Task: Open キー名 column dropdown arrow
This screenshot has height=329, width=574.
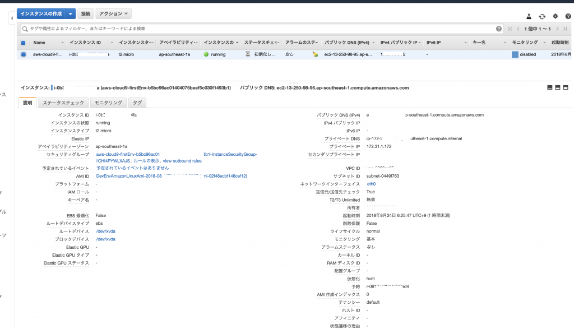Action: point(505,43)
